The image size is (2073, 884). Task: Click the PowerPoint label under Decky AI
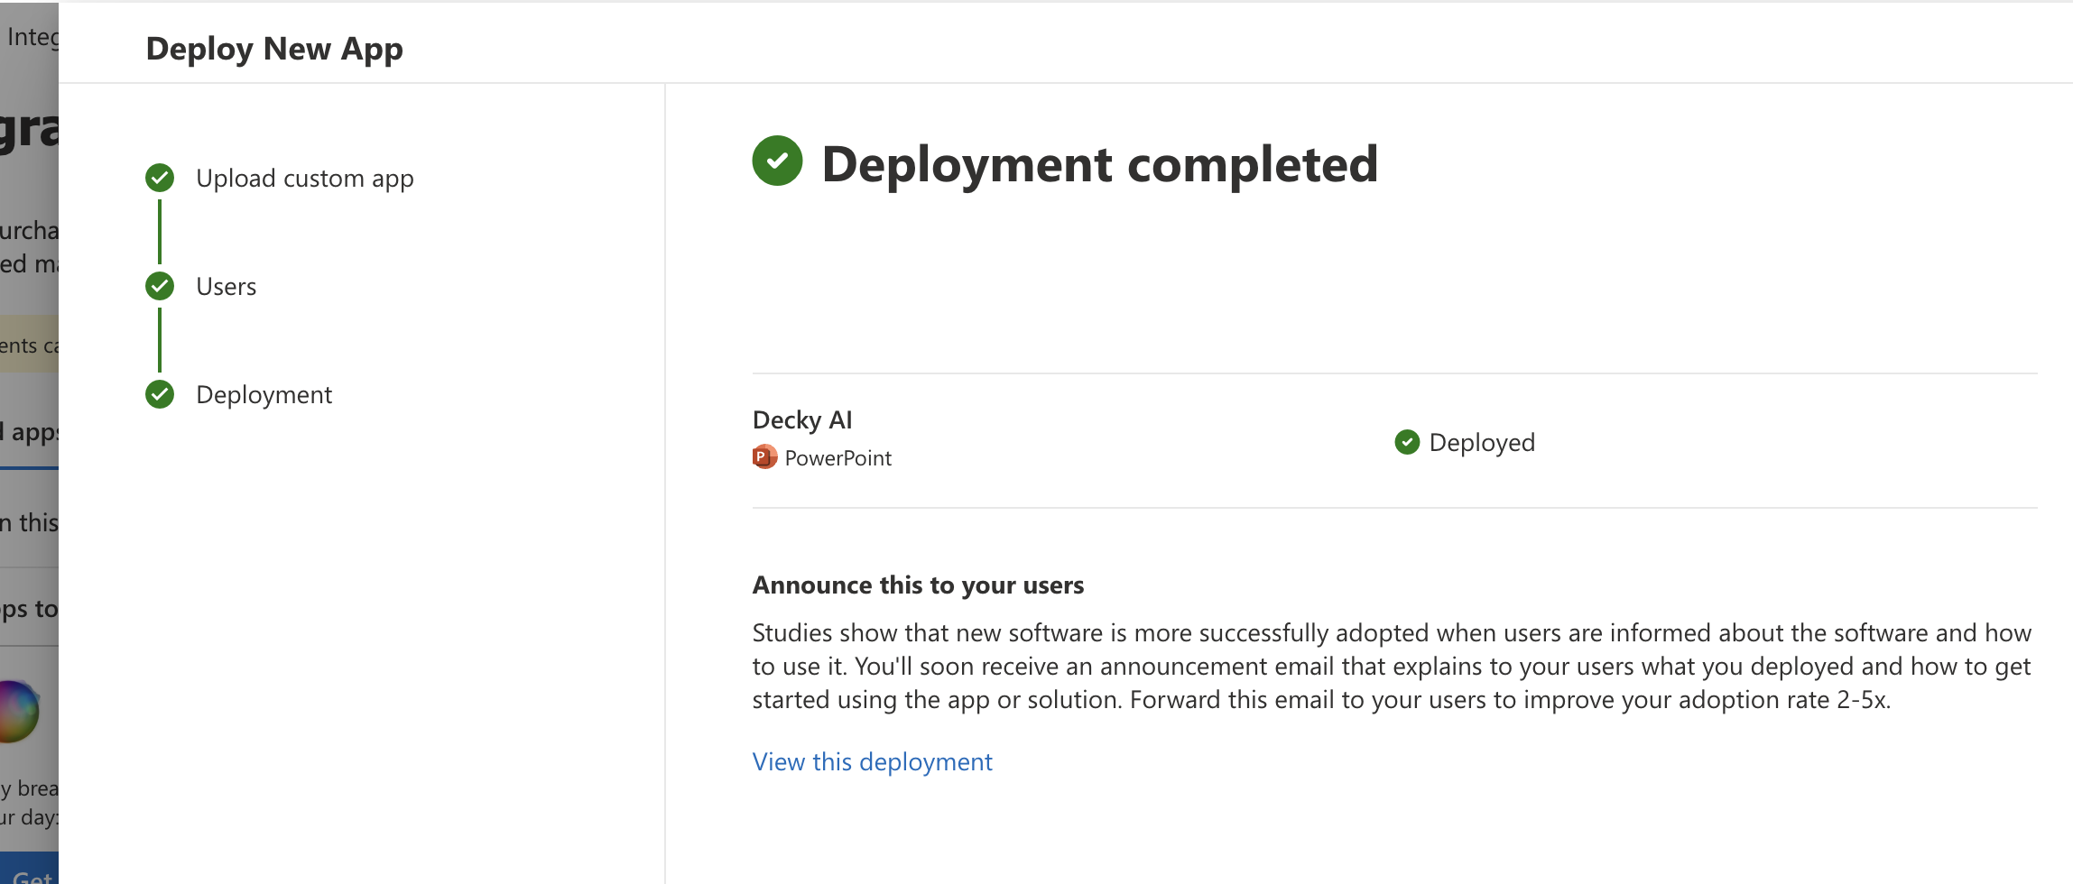click(x=838, y=458)
